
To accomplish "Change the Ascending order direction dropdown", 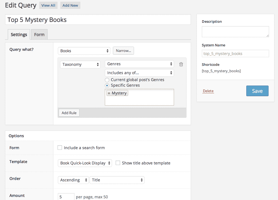I will [73, 180].
